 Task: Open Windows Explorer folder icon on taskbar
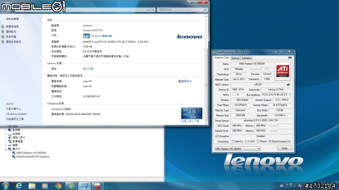click(32, 186)
